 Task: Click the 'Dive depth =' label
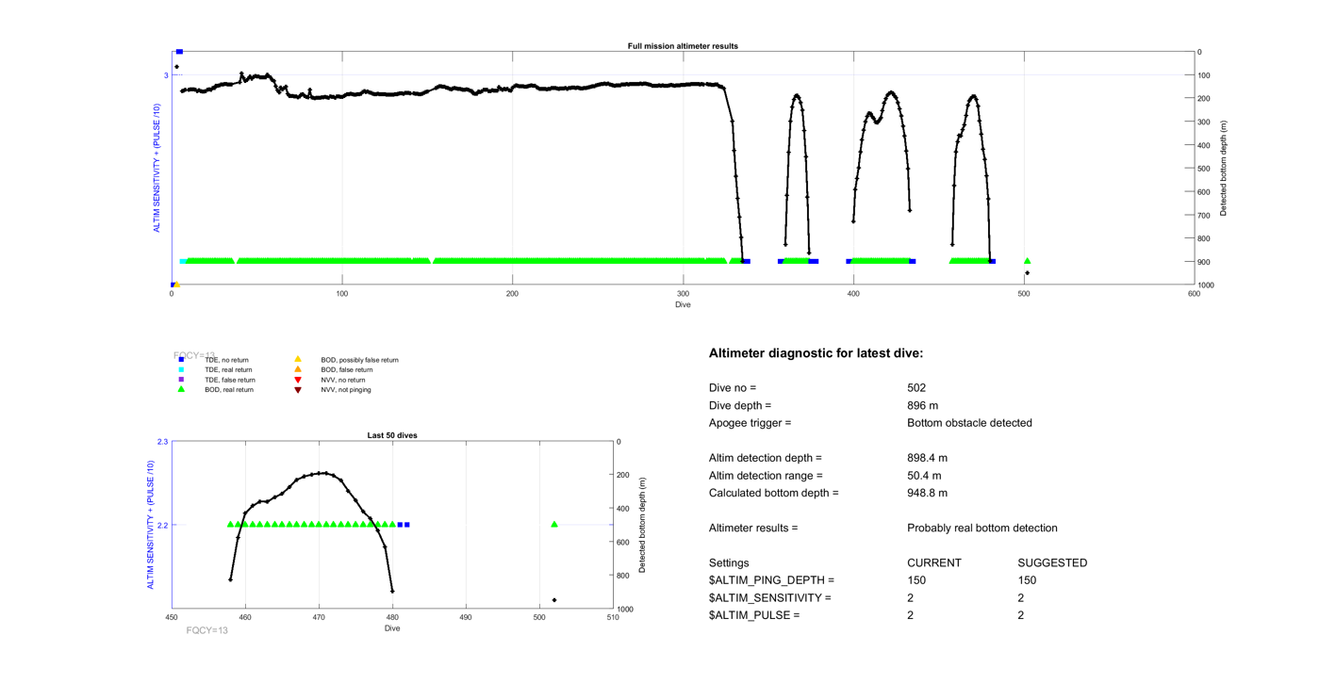click(x=740, y=405)
